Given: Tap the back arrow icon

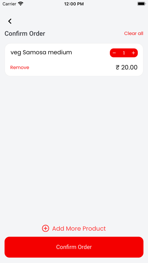Looking at the screenshot, I should (x=10, y=21).
